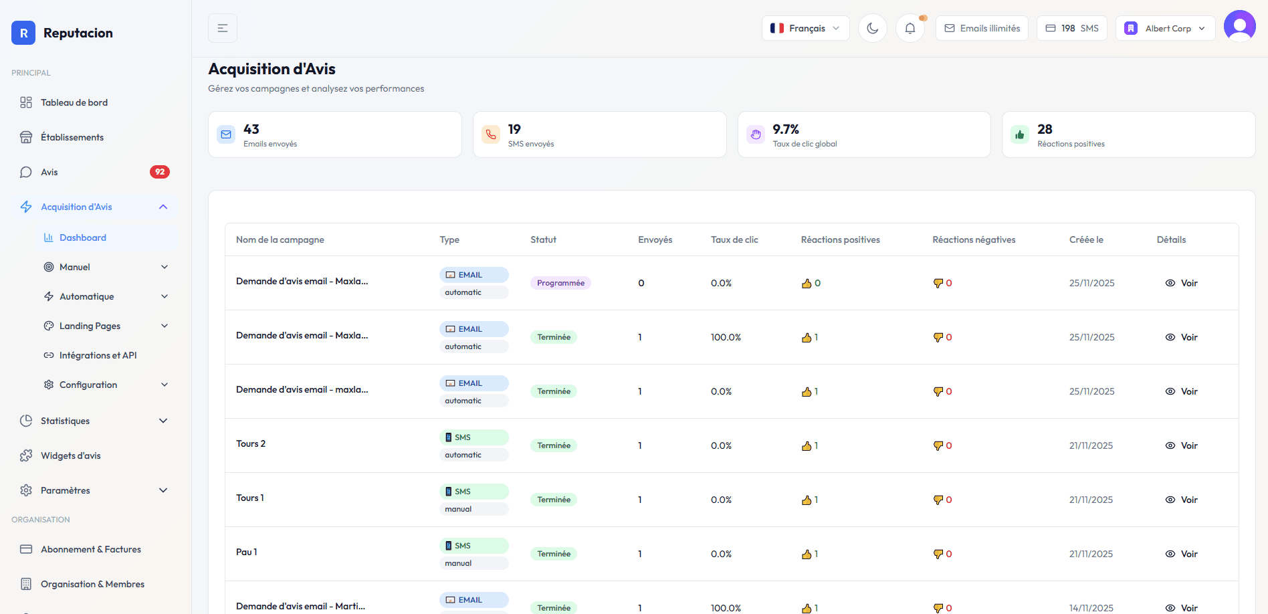1268x614 pixels.
Task: Open Tableau de bord in sidebar
Action: pyautogui.click(x=74, y=102)
